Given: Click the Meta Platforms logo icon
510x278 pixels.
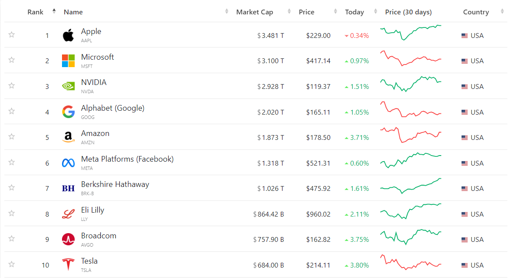Looking at the screenshot, I should 68,163.
